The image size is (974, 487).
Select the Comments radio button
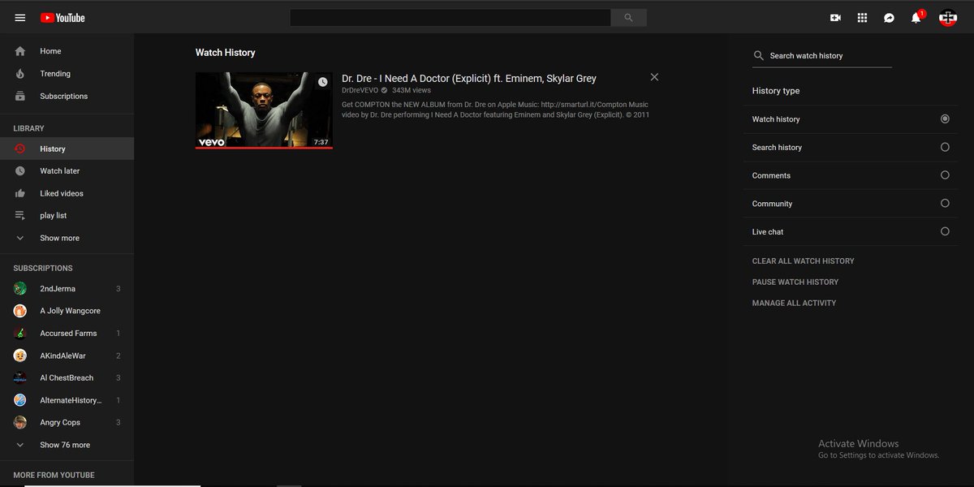945,175
